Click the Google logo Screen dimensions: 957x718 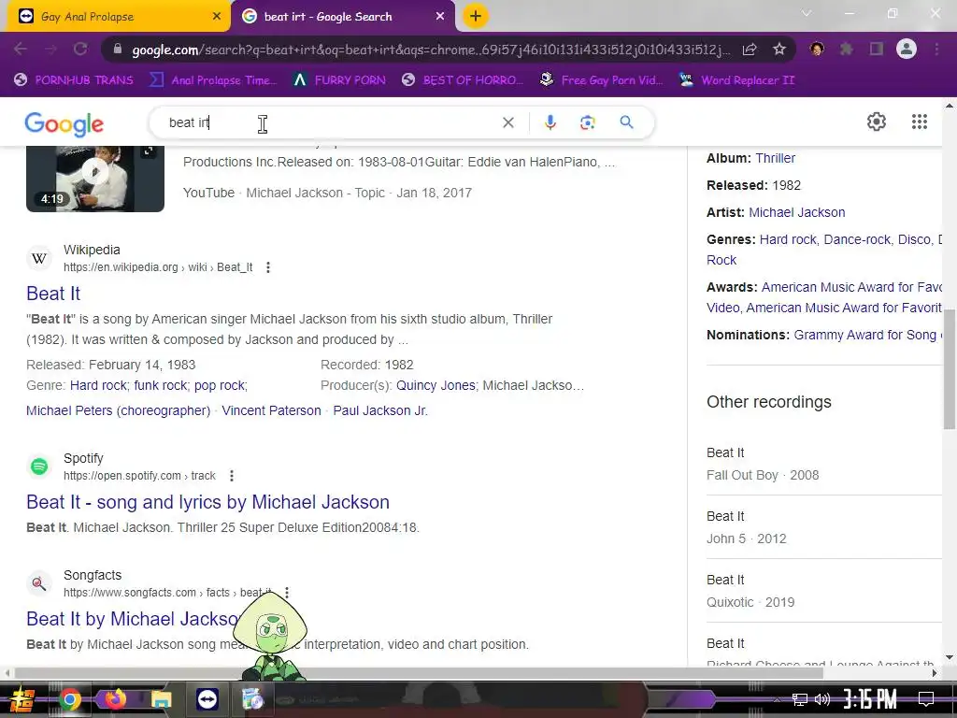tap(64, 124)
